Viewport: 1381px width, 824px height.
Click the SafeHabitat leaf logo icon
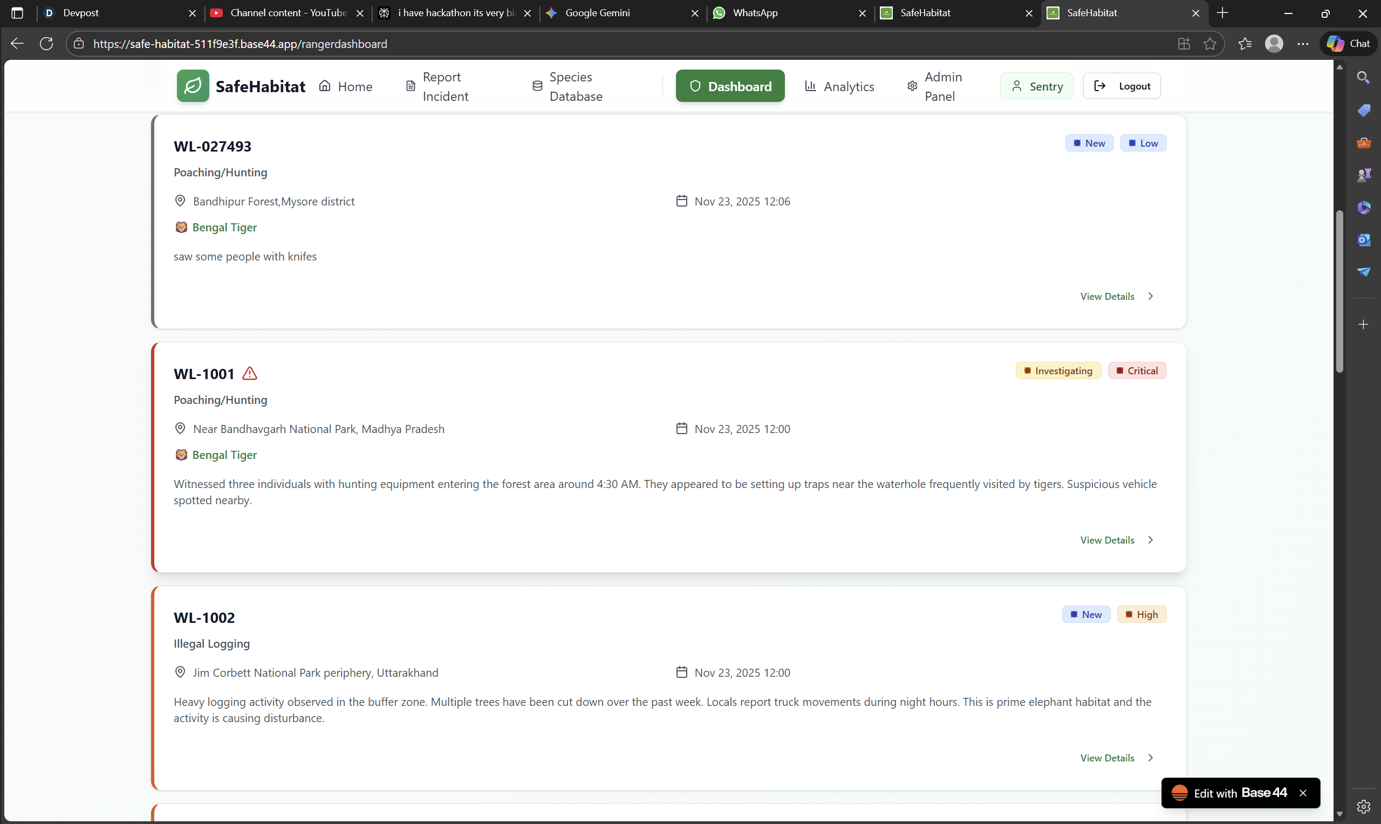[193, 86]
